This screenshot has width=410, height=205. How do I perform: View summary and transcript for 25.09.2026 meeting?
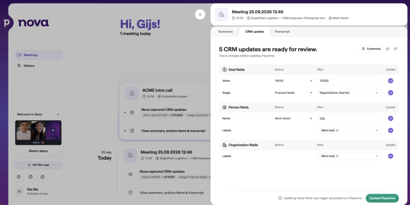tap(172, 193)
